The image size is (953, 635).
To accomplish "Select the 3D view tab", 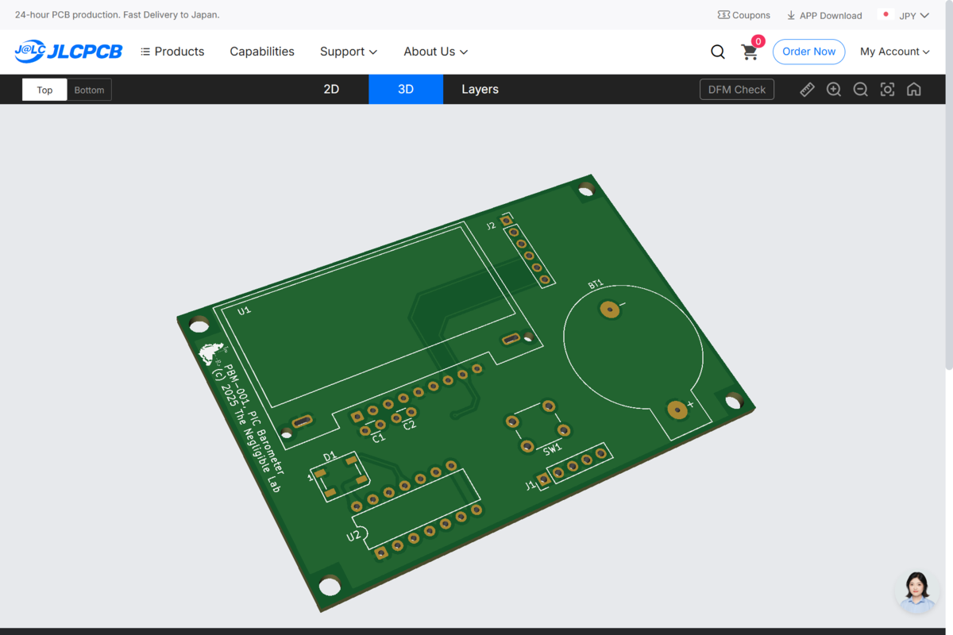I will (406, 89).
